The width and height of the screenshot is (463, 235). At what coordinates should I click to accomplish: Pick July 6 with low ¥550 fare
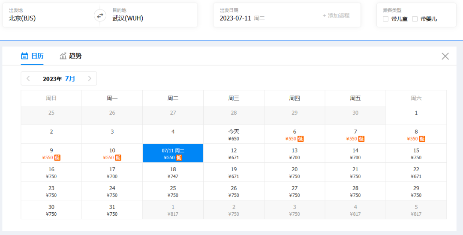pyautogui.click(x=295, y=134)
